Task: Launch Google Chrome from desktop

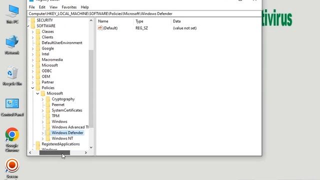Action: pyautogui.click(x=12, y=140)
